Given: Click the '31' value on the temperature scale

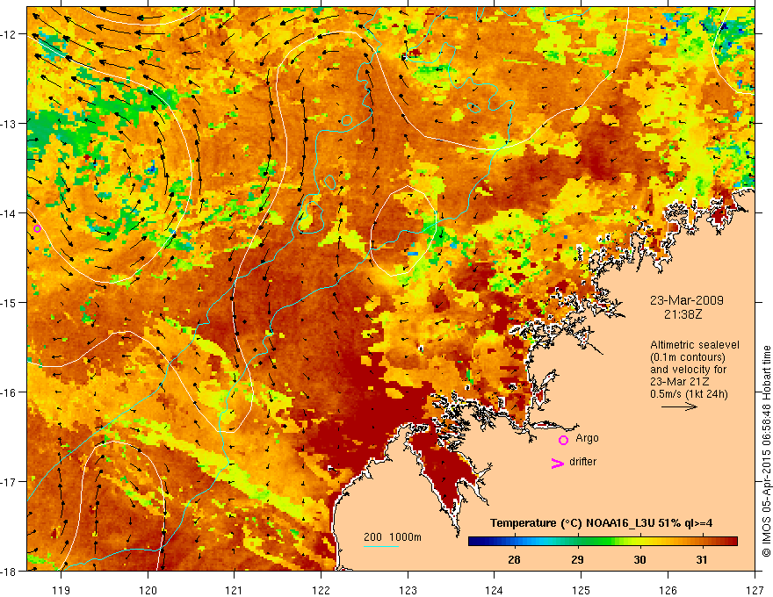Looking at the screenshot, I should click(702, 560).
